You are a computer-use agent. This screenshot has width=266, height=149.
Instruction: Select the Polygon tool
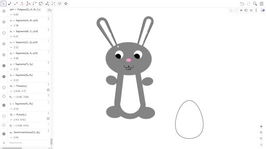tap(28, 4)
